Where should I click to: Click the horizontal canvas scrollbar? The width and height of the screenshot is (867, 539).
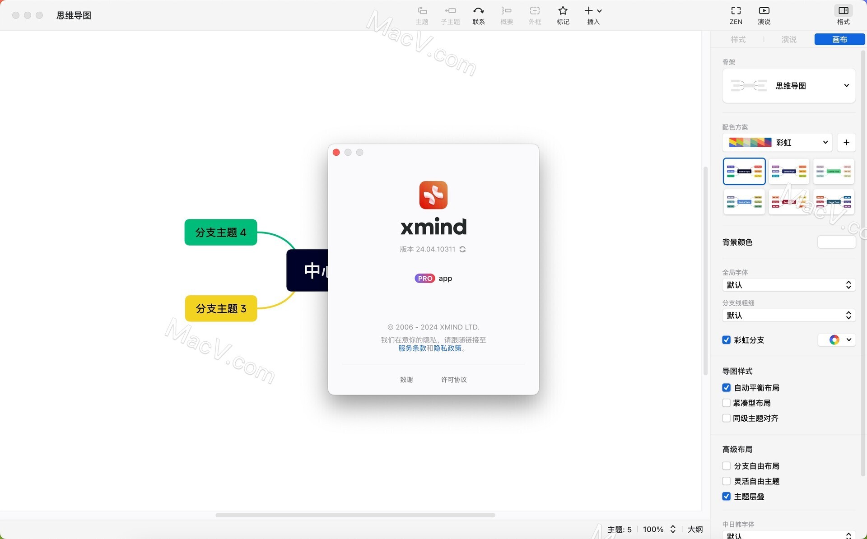coord(355,515)
